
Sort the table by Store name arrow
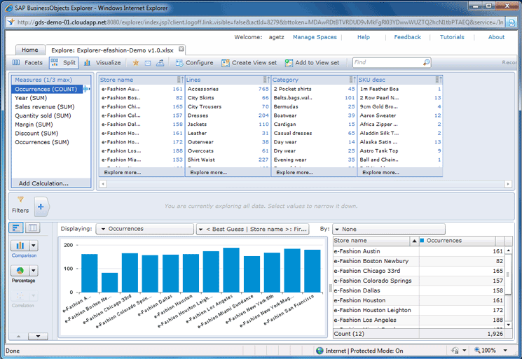click(x=414, y=241)
